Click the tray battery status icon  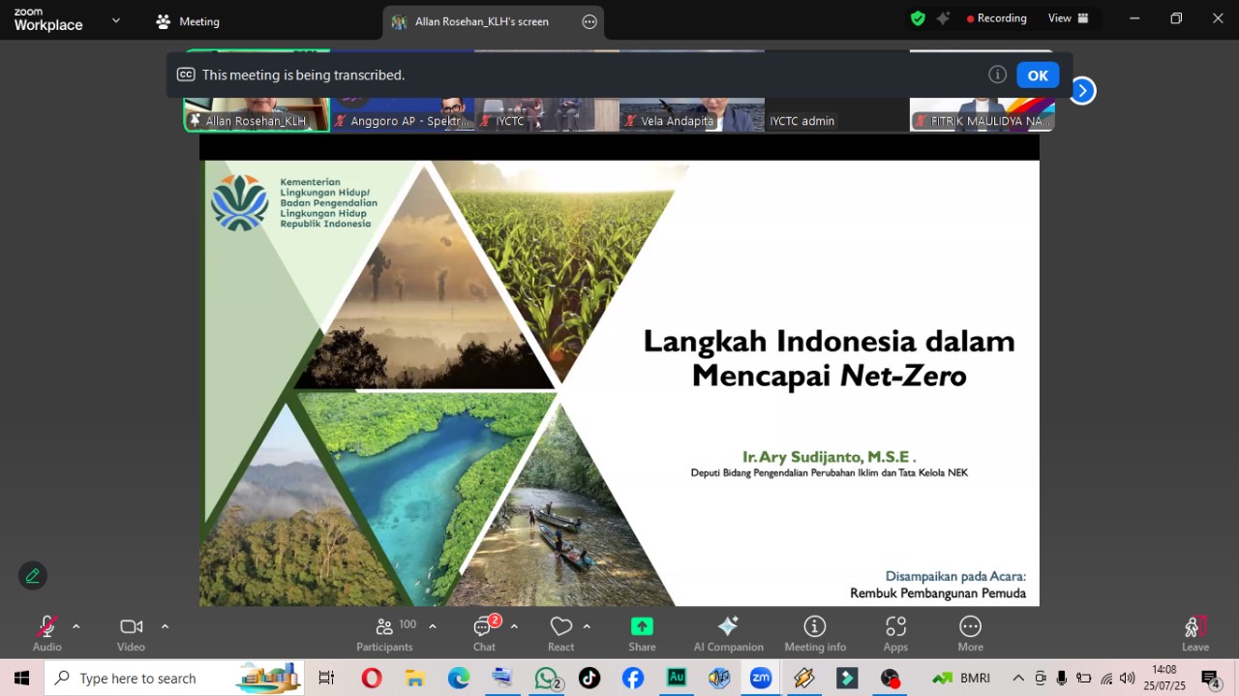[1084, 679]
